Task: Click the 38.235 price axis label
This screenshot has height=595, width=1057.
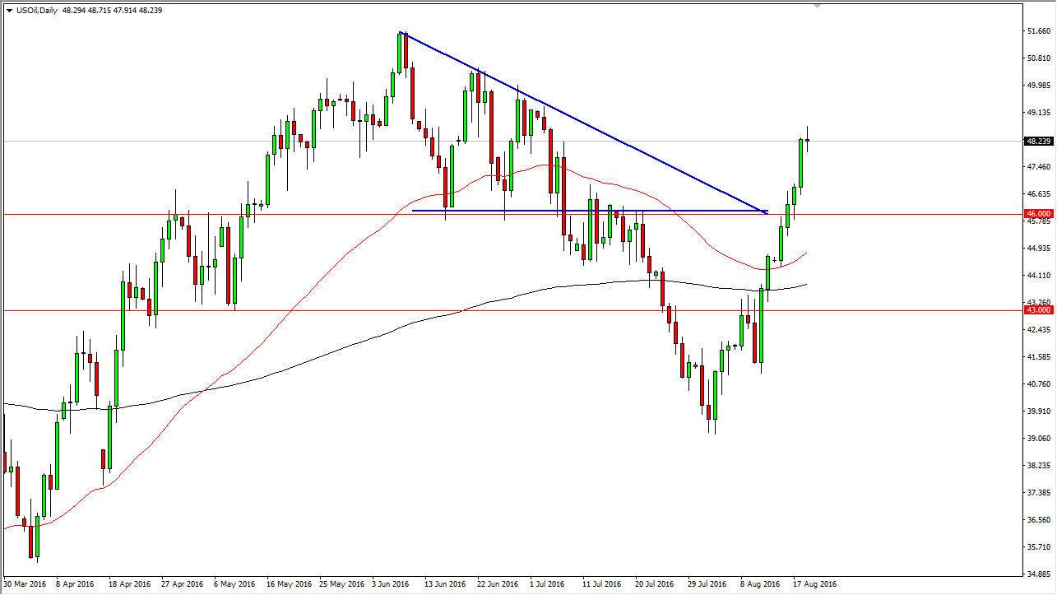Action: coord(1039,466)
